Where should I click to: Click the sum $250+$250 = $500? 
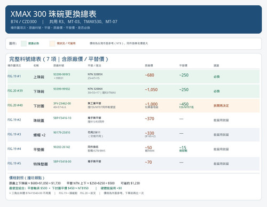(102, 183)
